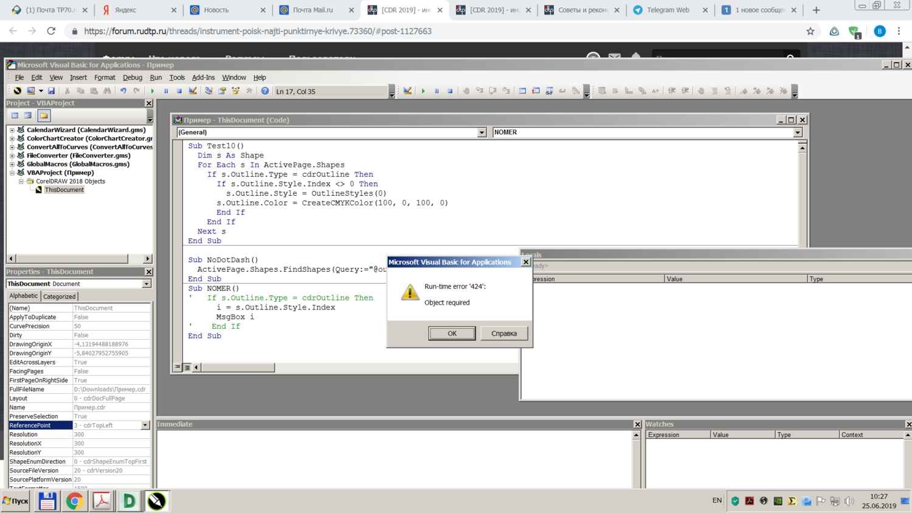Open a new browser tab with the plus button
912x513 pixels.
(816, 10)
